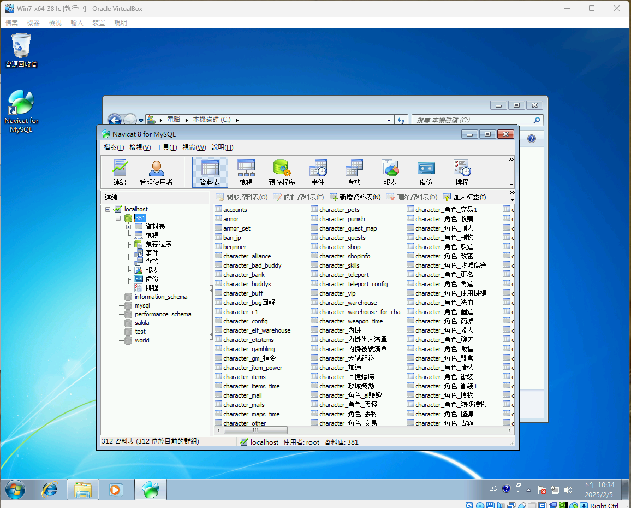
Task: Click 匯入精靈(I) import wizard button
Action: (465, 197)
